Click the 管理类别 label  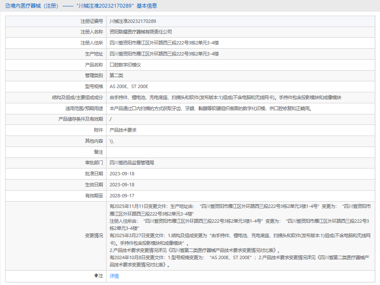point(94,75)
